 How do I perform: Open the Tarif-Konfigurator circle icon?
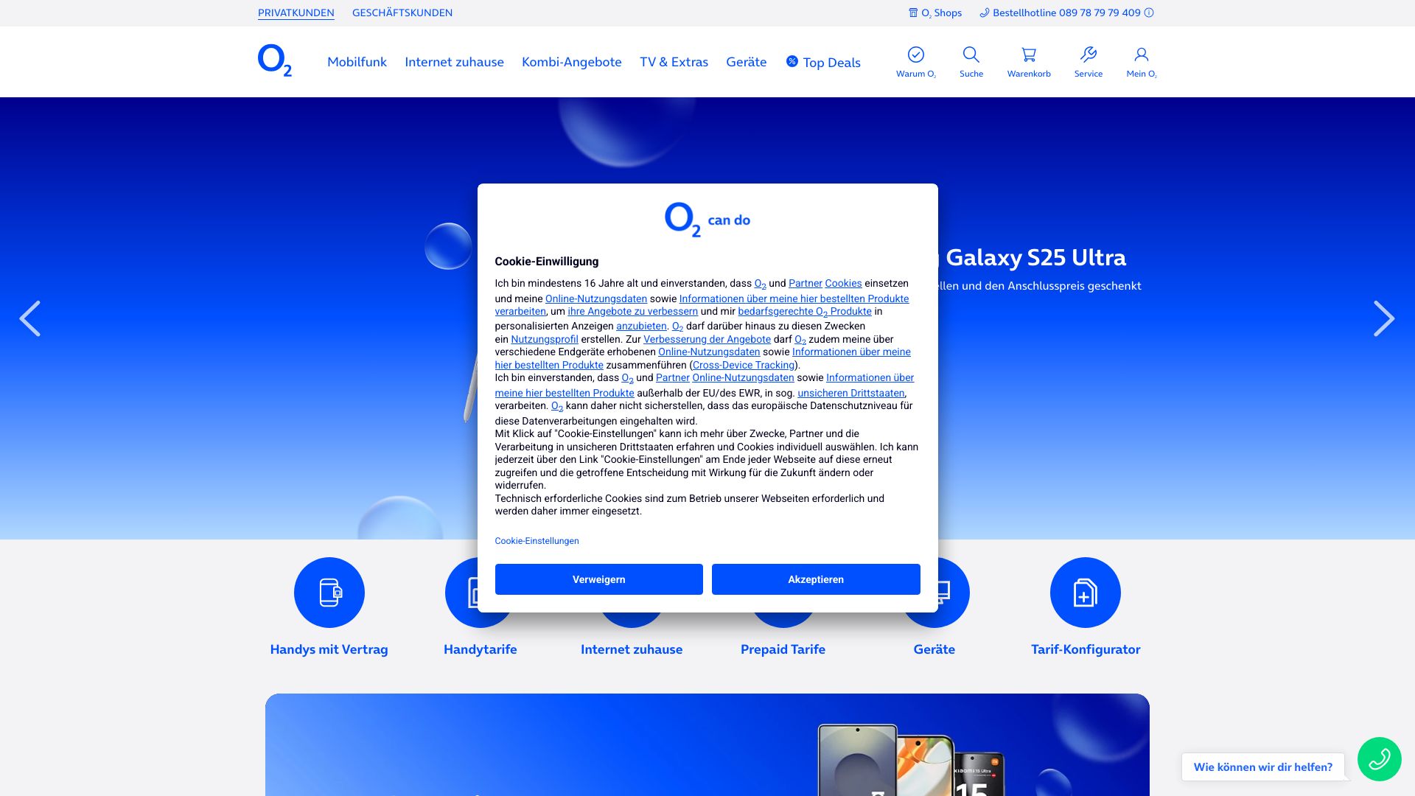[x=1085, y=593]
